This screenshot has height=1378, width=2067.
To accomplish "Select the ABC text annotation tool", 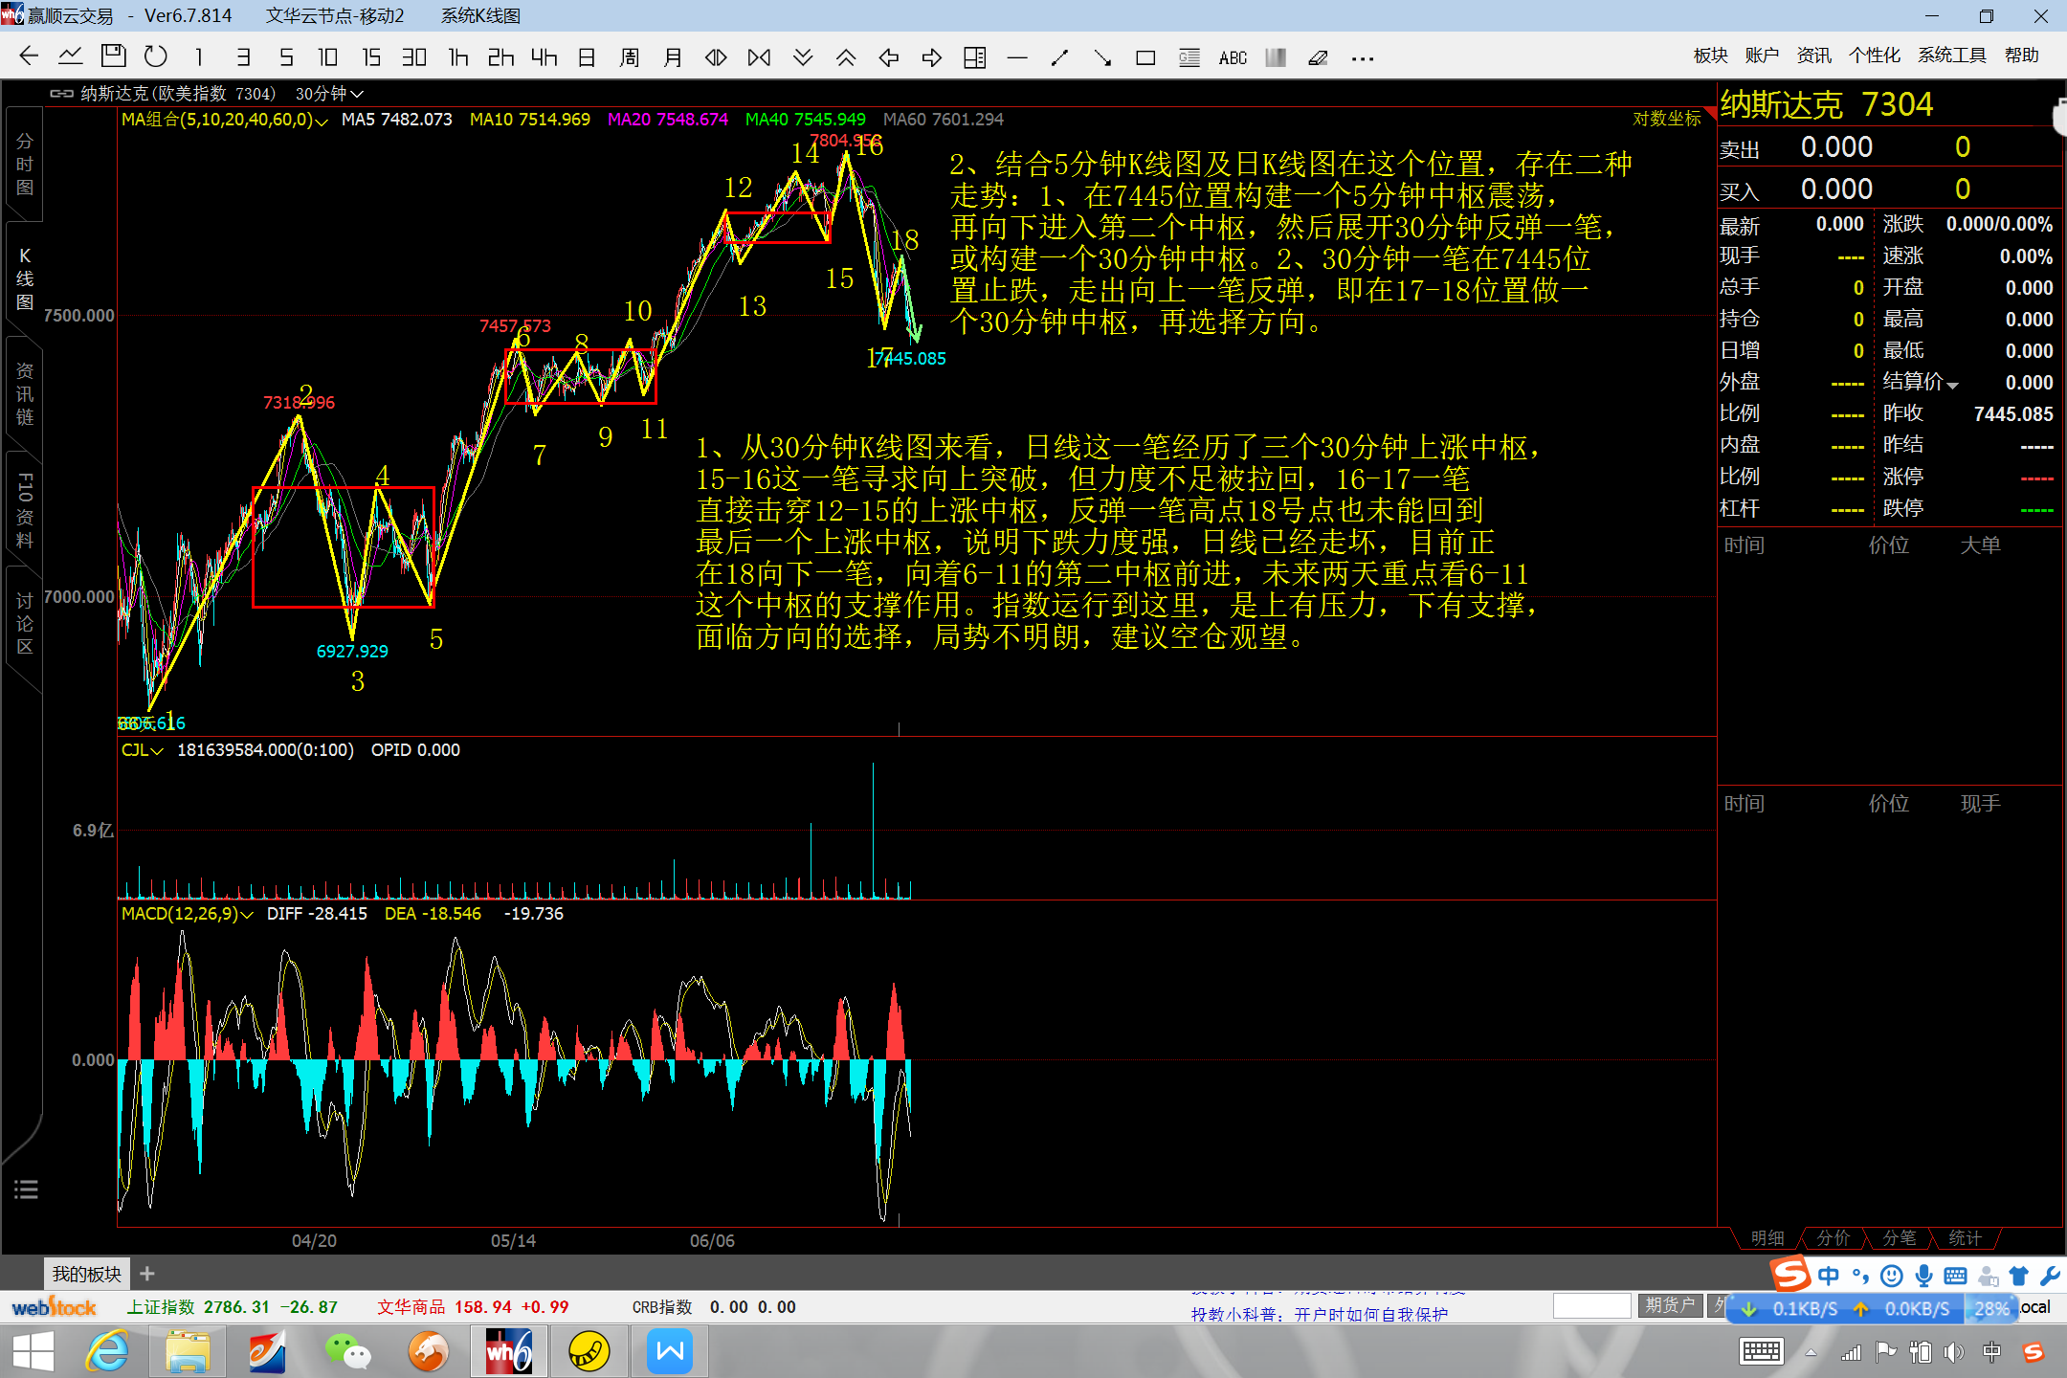I will tap(1233, 58).
